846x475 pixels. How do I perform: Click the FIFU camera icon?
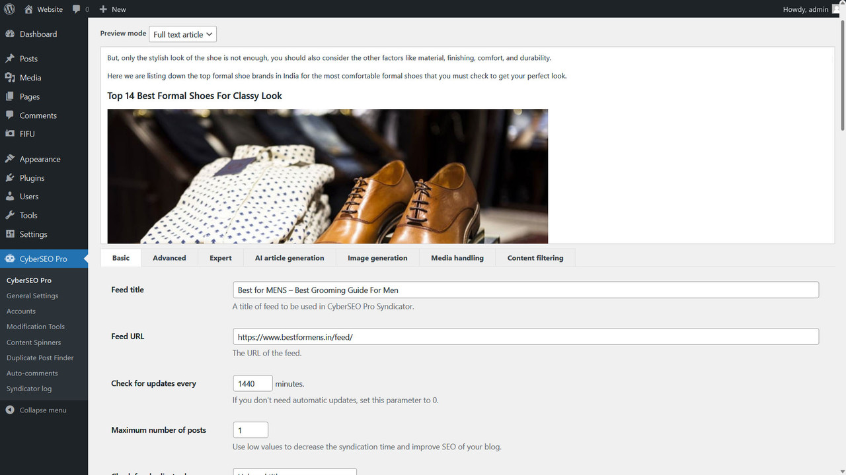click(x=10, y=134)
